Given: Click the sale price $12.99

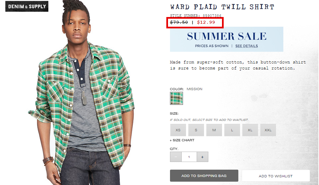Looking at the screenshot, I should pos(206,22).
